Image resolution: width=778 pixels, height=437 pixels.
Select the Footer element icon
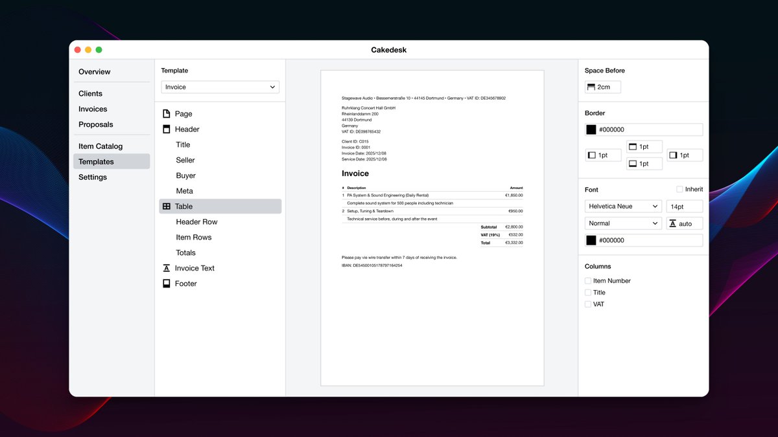click(x=167, y=284)
